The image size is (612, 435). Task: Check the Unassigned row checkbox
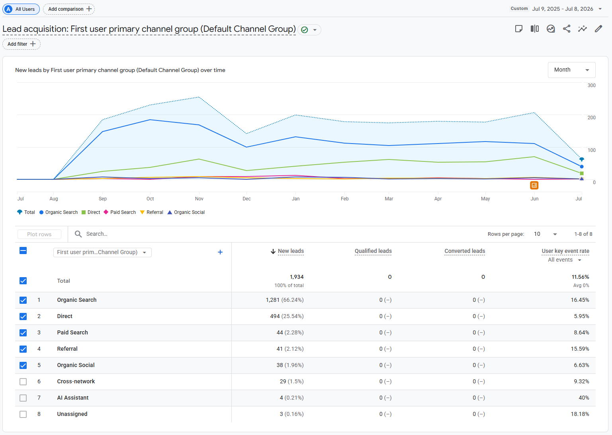pyautogui.click(x=23, y=414)
